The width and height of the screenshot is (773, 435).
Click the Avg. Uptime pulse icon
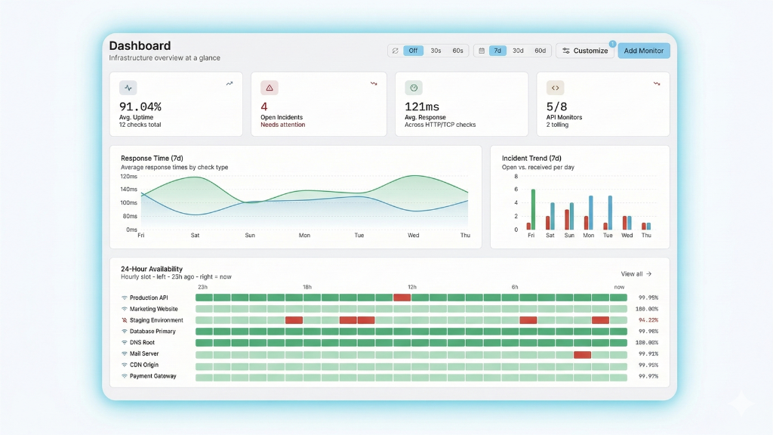click(128, 88)
